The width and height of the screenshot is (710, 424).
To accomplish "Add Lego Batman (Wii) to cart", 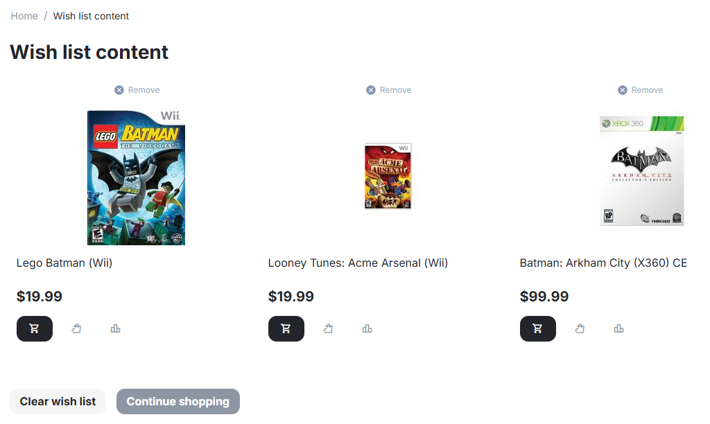I will (34, 328).
